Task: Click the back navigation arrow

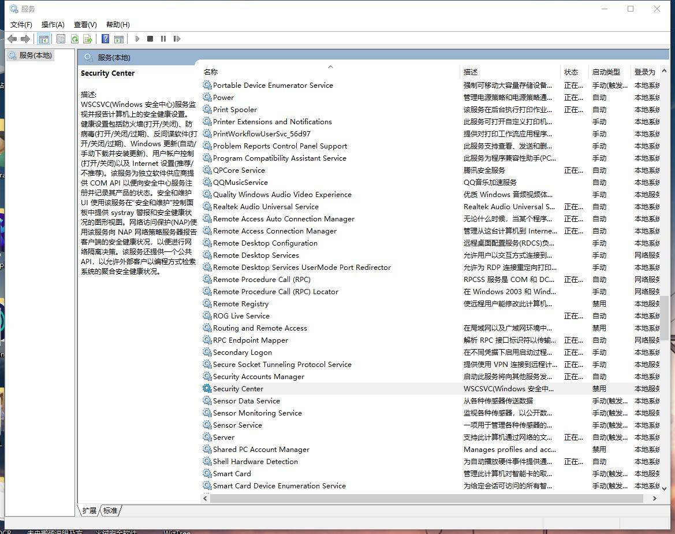Action: click(12, 39)
